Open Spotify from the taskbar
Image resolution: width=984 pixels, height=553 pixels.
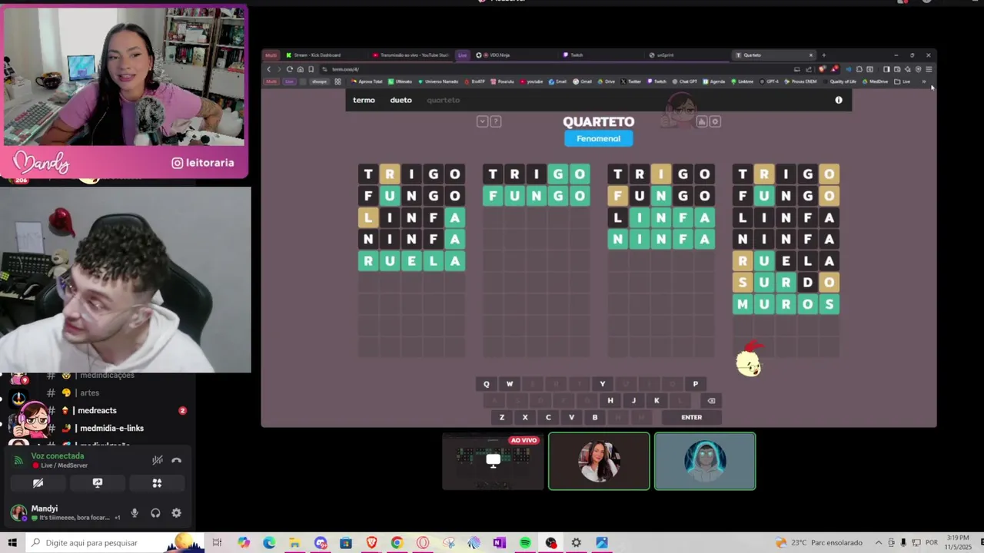(x=525, y=543)
